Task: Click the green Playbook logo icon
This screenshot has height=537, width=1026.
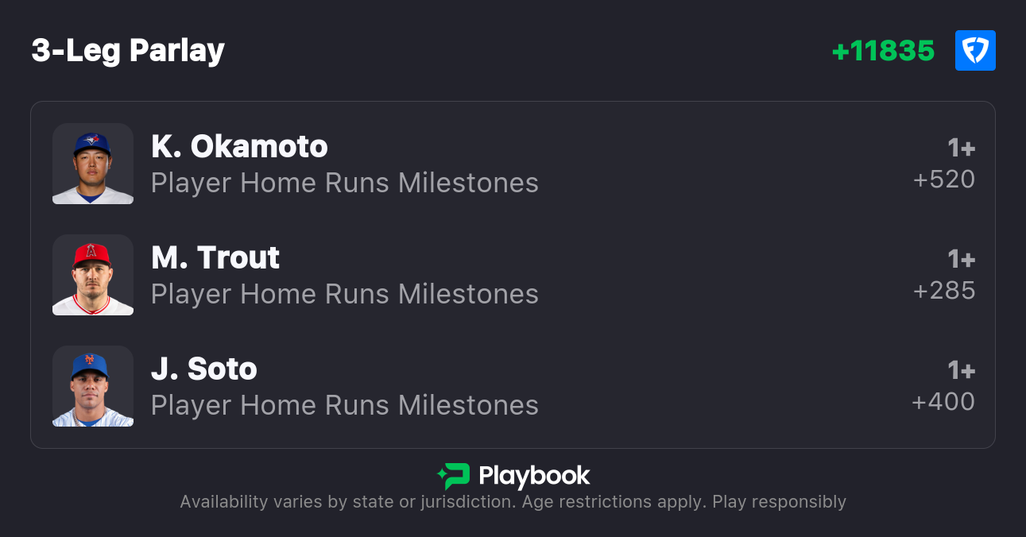Action: (x=453, y=476)
